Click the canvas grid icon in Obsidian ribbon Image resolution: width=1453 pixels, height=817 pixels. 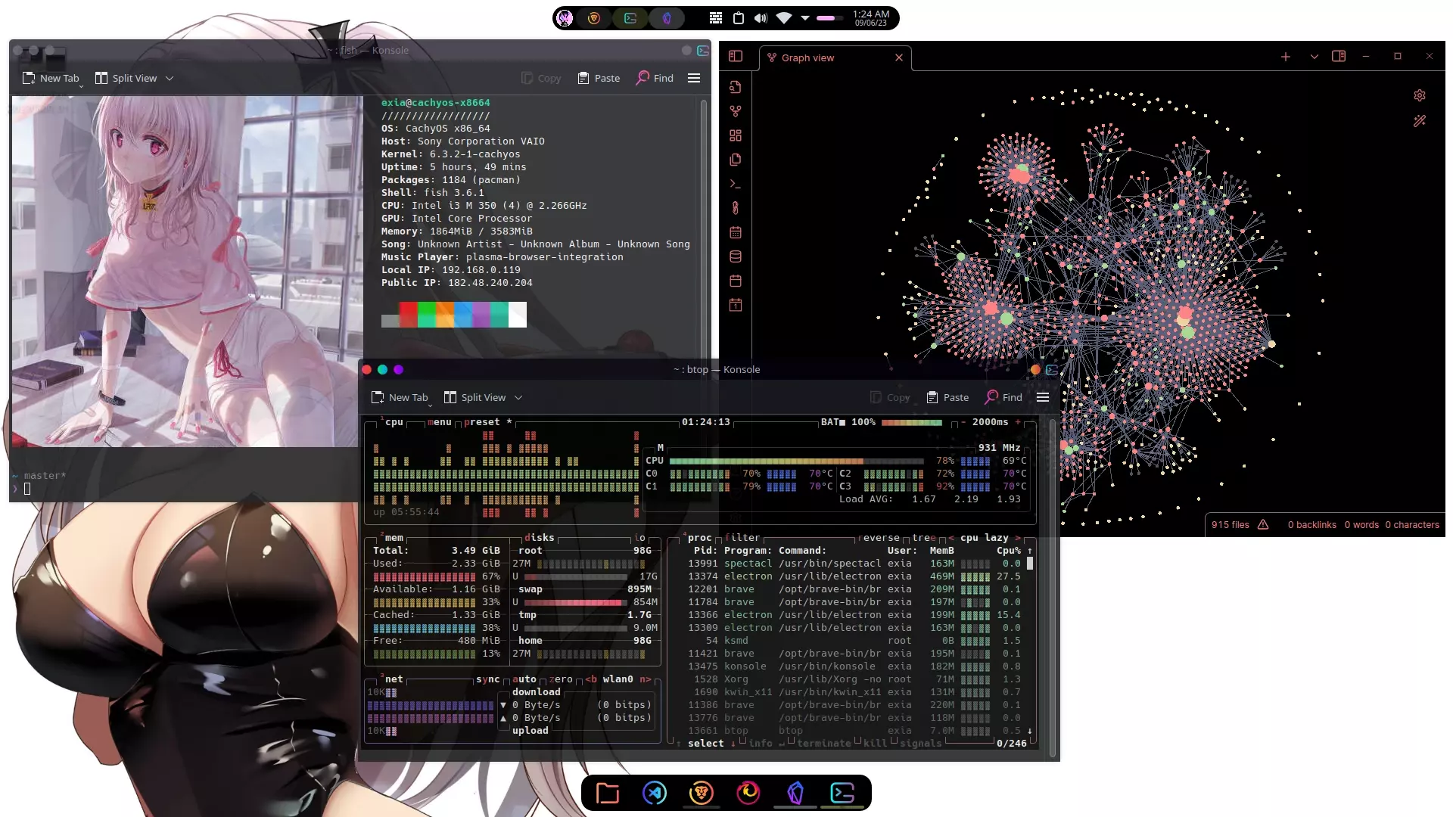(735, 135)
